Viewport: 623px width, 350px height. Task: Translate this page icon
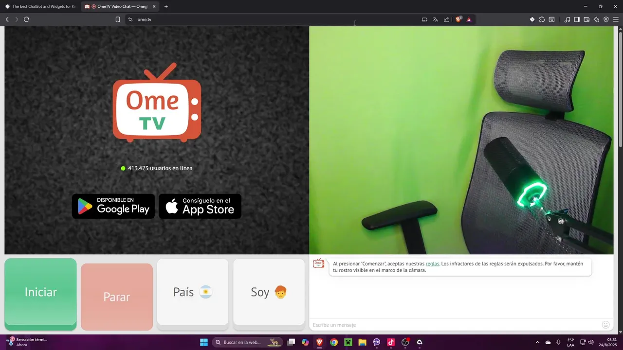click(435, 19)
